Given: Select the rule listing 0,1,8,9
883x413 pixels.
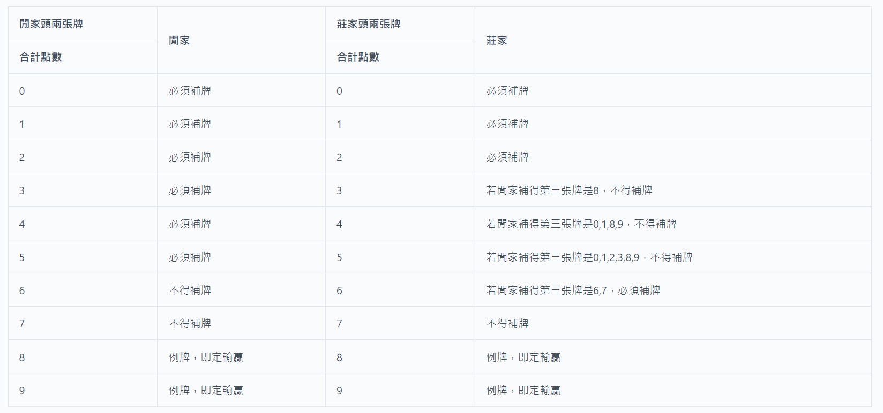Looking at the screenshot, I should pyautogui.click(x=581, y=224).
